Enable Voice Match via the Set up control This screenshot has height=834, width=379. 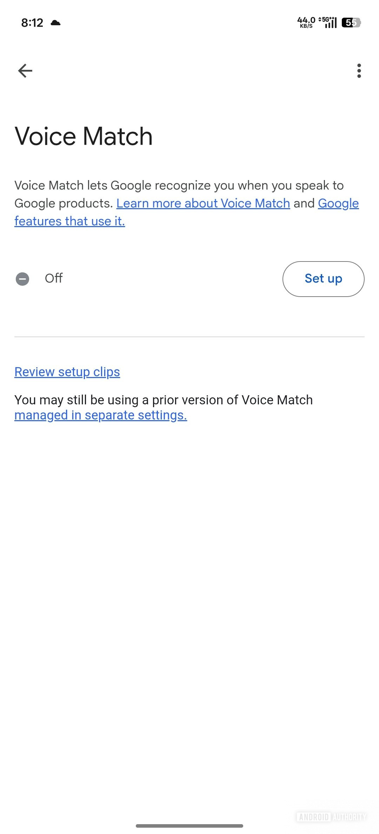click(x=323, y=278)
